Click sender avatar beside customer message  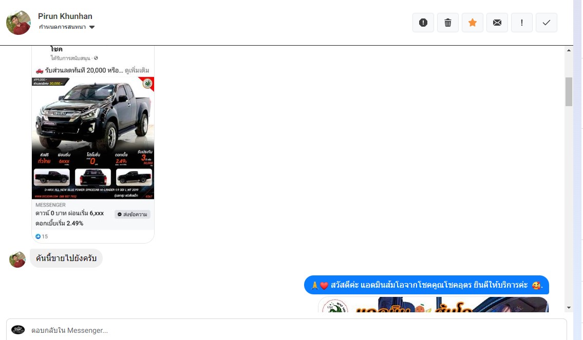click(x=17, y=259)
